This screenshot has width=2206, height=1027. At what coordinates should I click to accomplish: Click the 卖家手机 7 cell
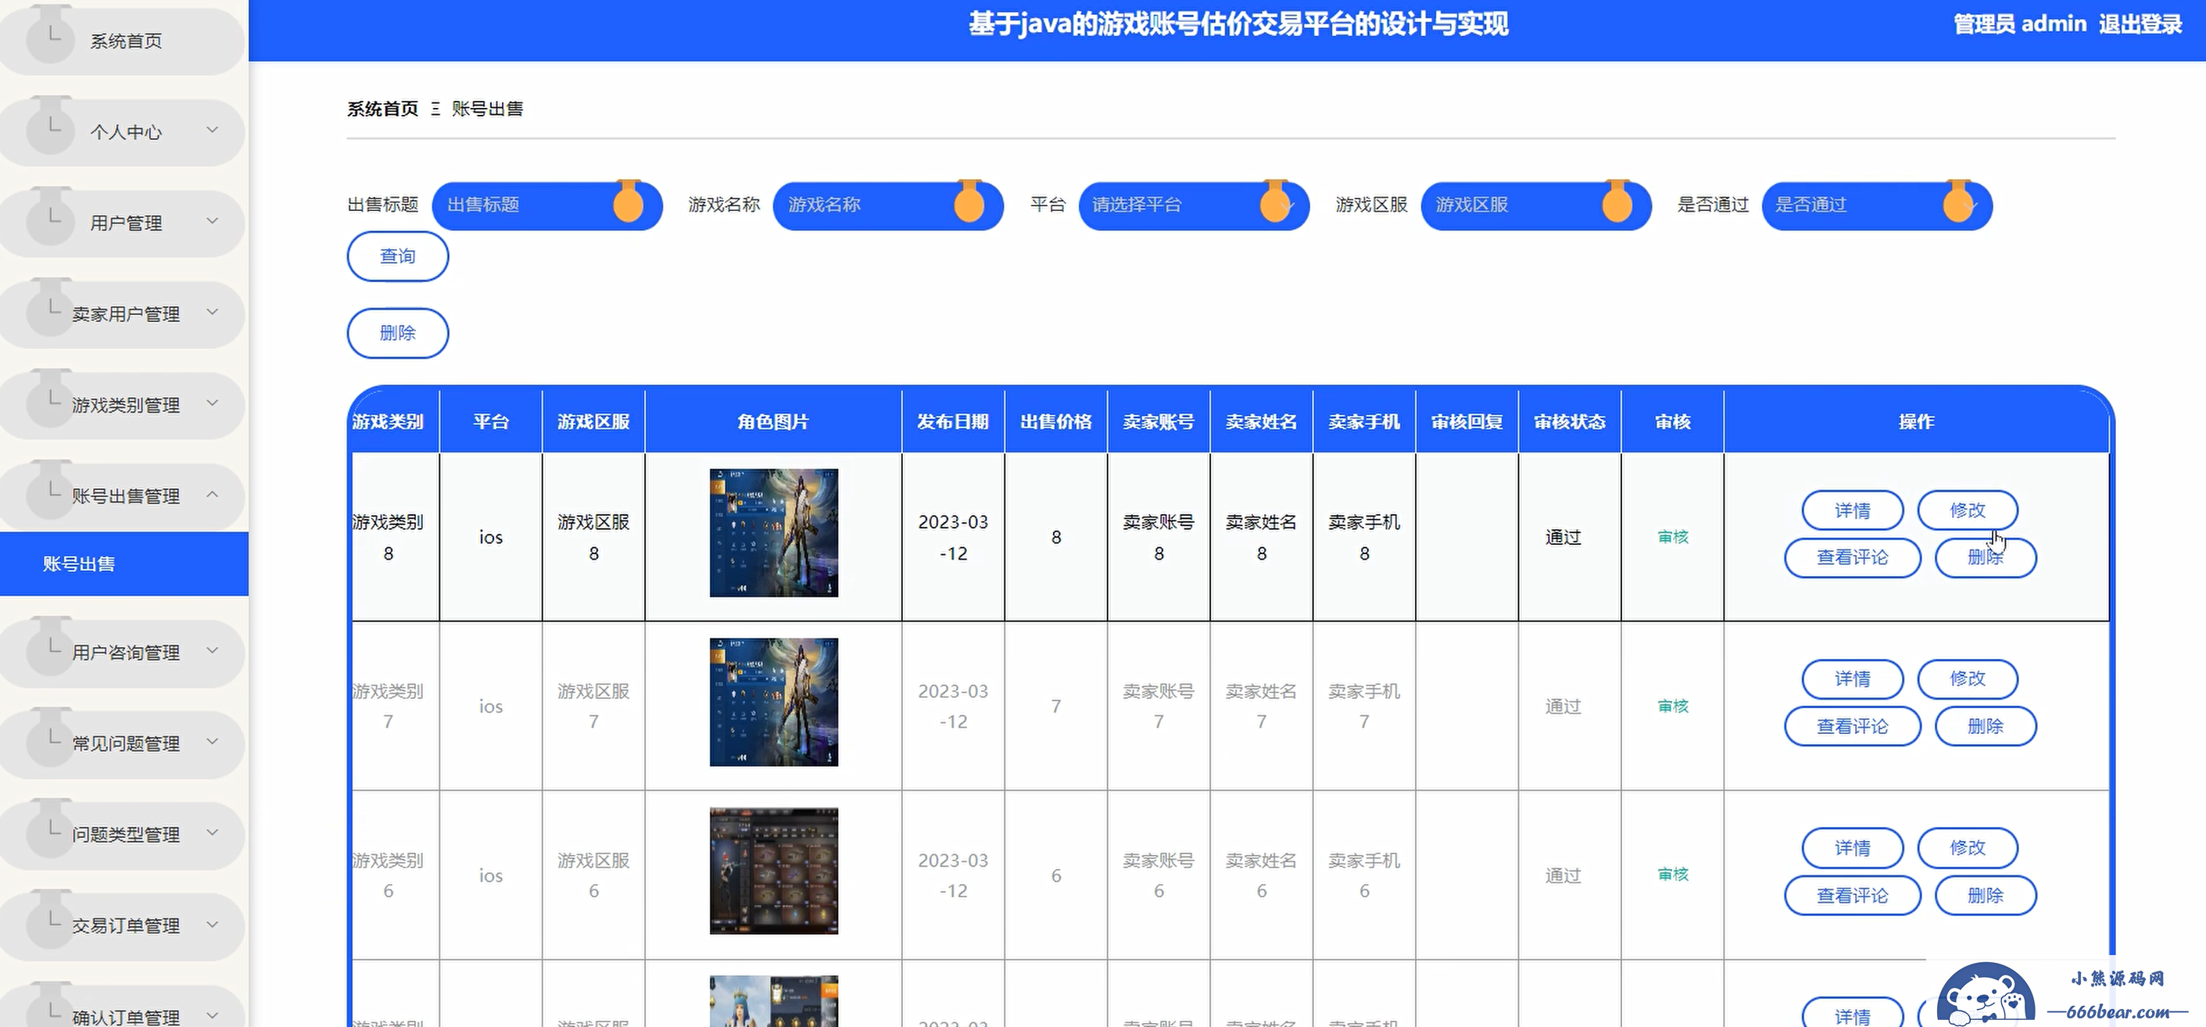[x=1364, y=706]
